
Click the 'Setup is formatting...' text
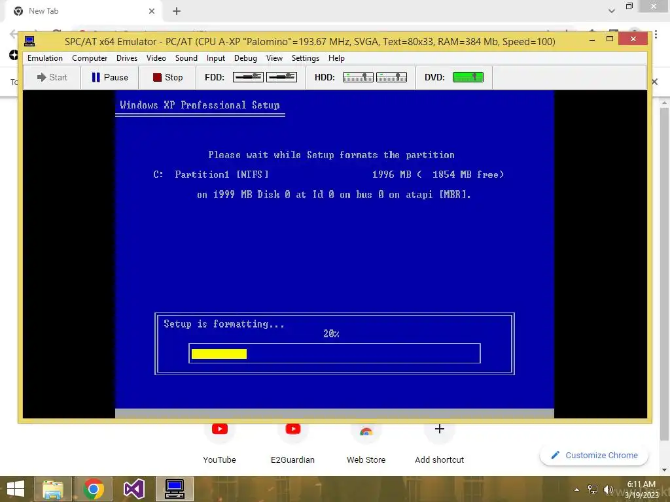coord(224,324)
